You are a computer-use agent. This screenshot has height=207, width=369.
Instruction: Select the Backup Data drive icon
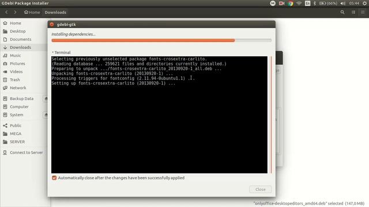(x=5, y=98)
